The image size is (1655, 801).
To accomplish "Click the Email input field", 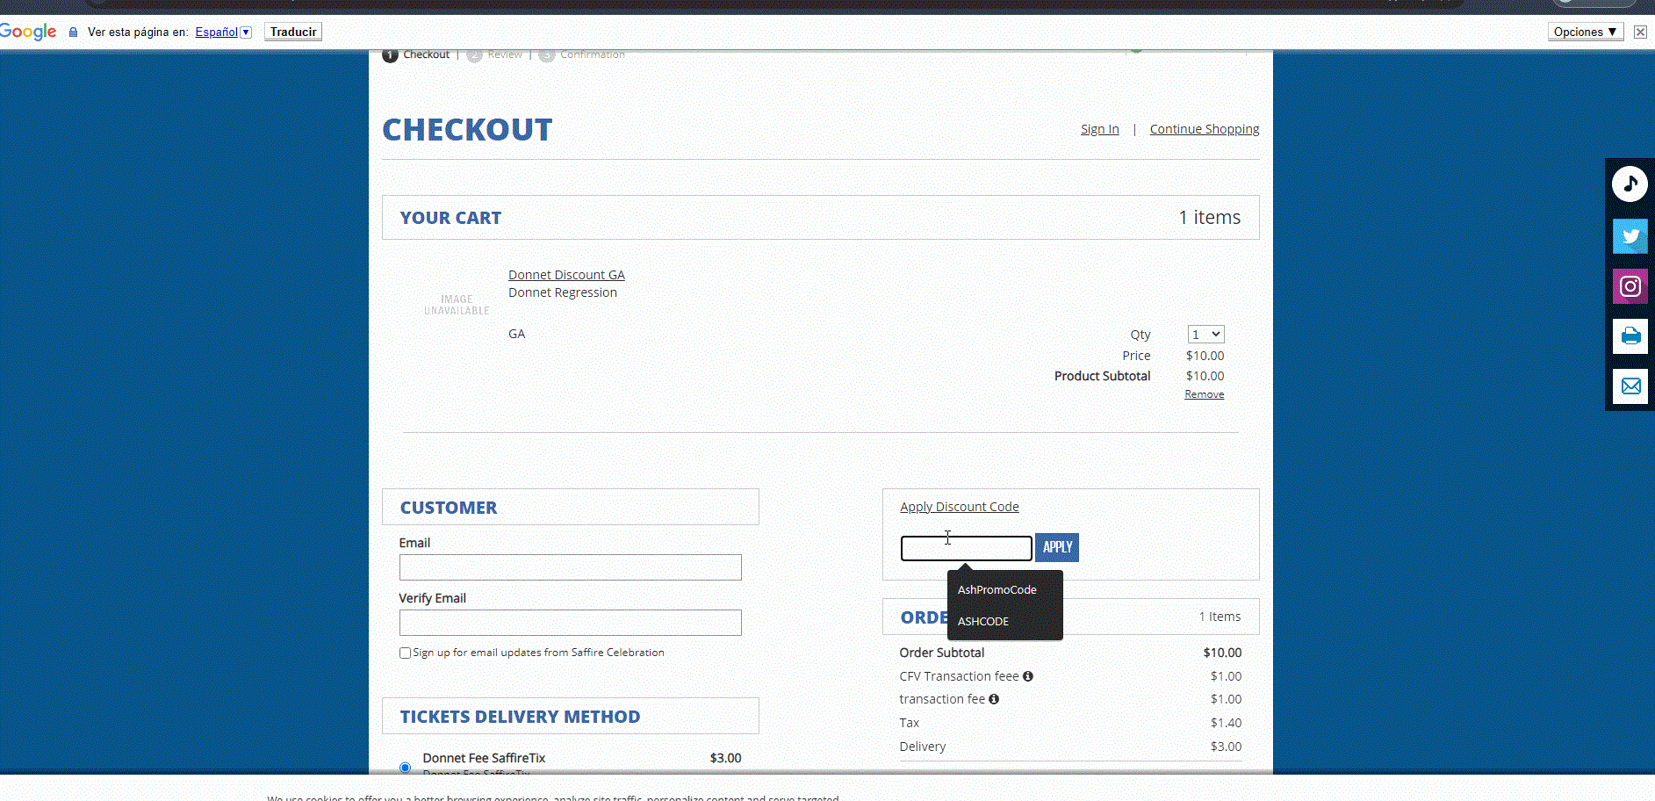I will coord(570,567).
